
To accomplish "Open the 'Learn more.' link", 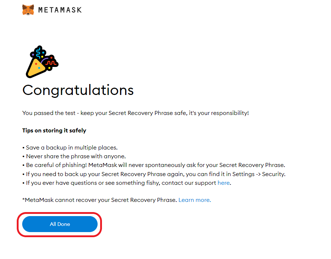I will pos(195,200).
